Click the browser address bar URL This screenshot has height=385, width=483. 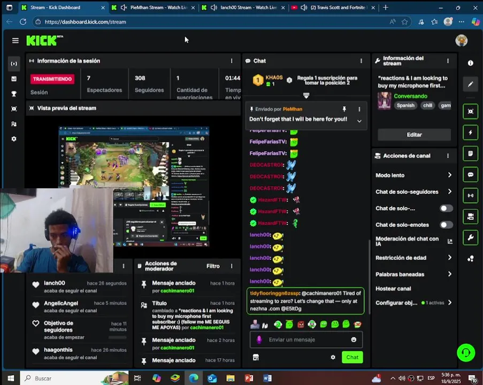click(x=86, y=22)
